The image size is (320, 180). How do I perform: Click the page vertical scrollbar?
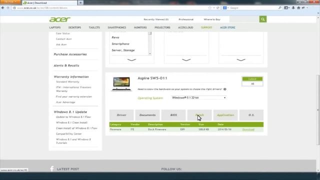(318, 110)
